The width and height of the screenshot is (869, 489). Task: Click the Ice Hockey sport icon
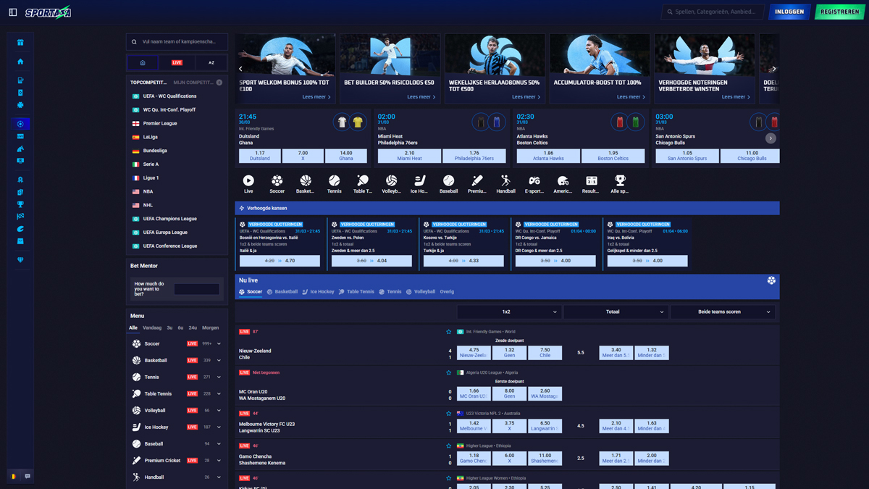(x=419, y=181)
